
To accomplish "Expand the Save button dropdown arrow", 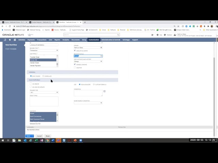I will [x=33, y=136].
